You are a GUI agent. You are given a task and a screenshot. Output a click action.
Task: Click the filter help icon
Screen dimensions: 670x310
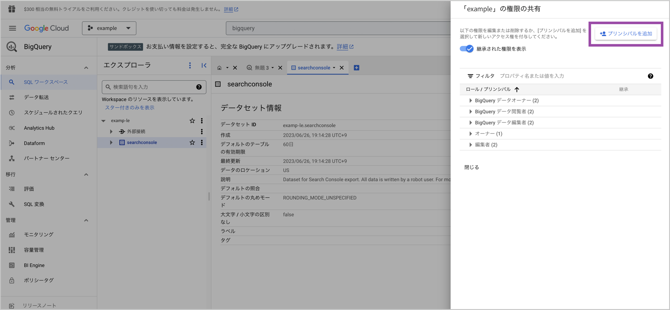point(650,76)
